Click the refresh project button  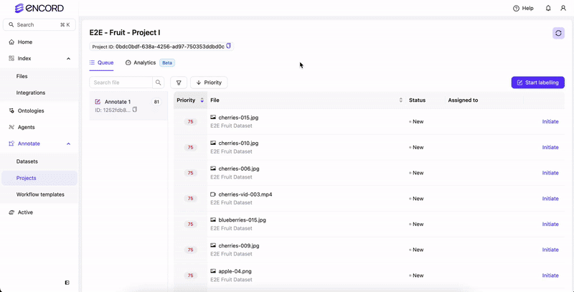[558, 33]
